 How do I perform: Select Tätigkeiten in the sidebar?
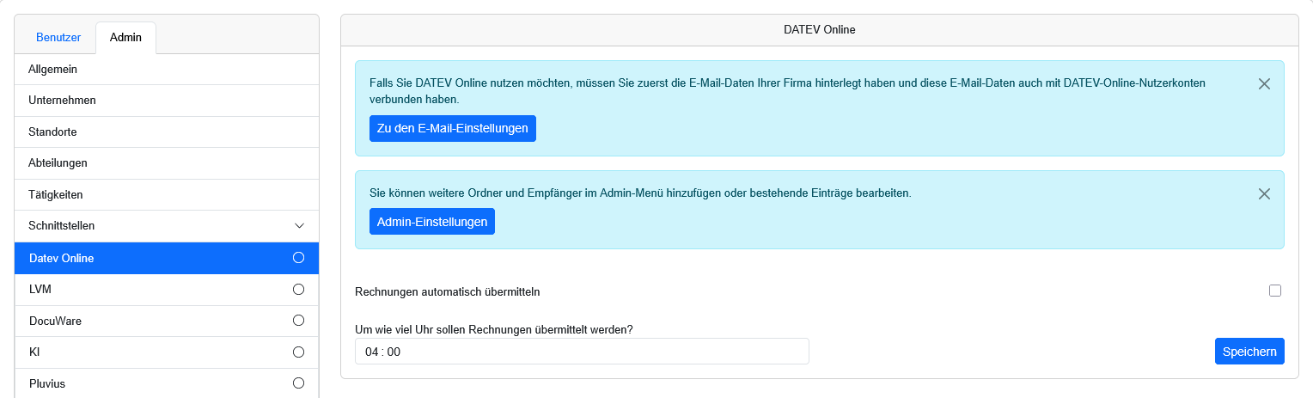(x=167, y=195)
